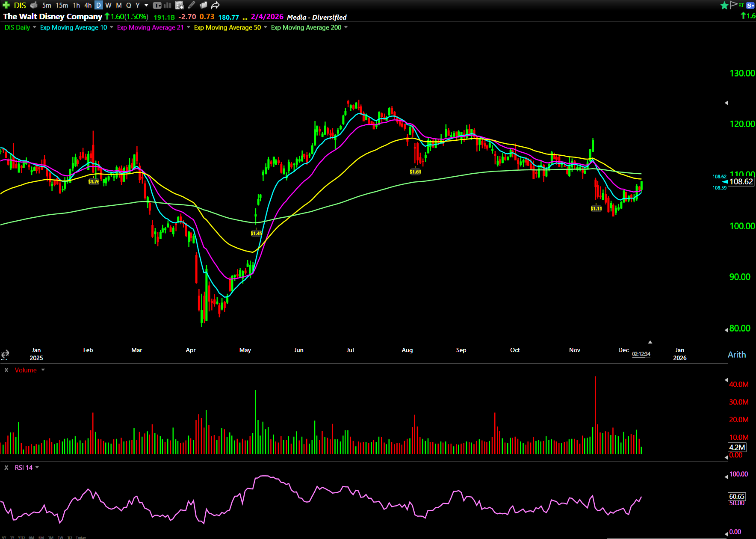
Task: Click the share arrow icon
Action: click(x=216, y=5)
